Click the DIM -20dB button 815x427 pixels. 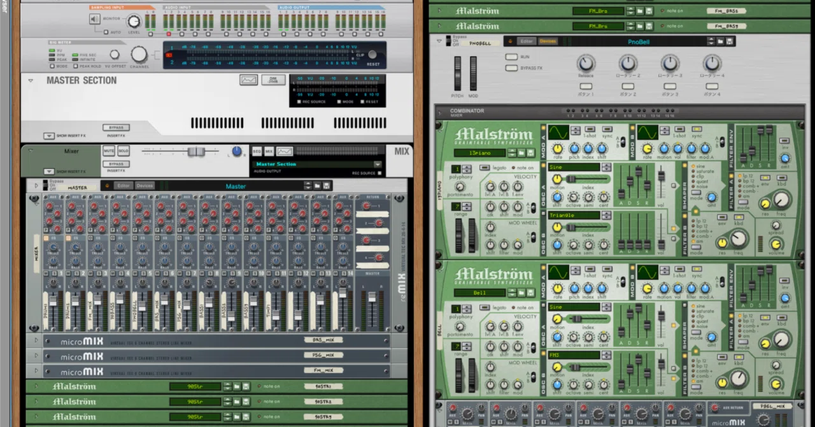pos(273,80)
